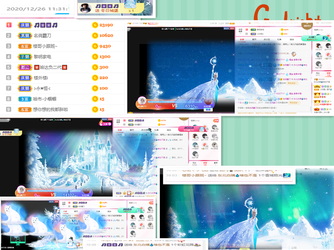
Task: Open 妖孽型 guardian avatar in castle window
Action: (195, 145)
